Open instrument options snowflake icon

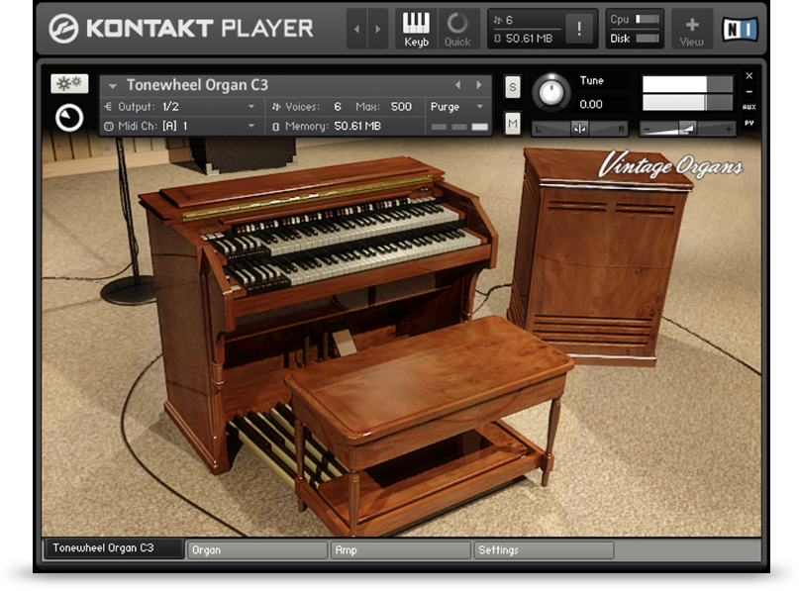pyautogui.click(x=69, y=83)
